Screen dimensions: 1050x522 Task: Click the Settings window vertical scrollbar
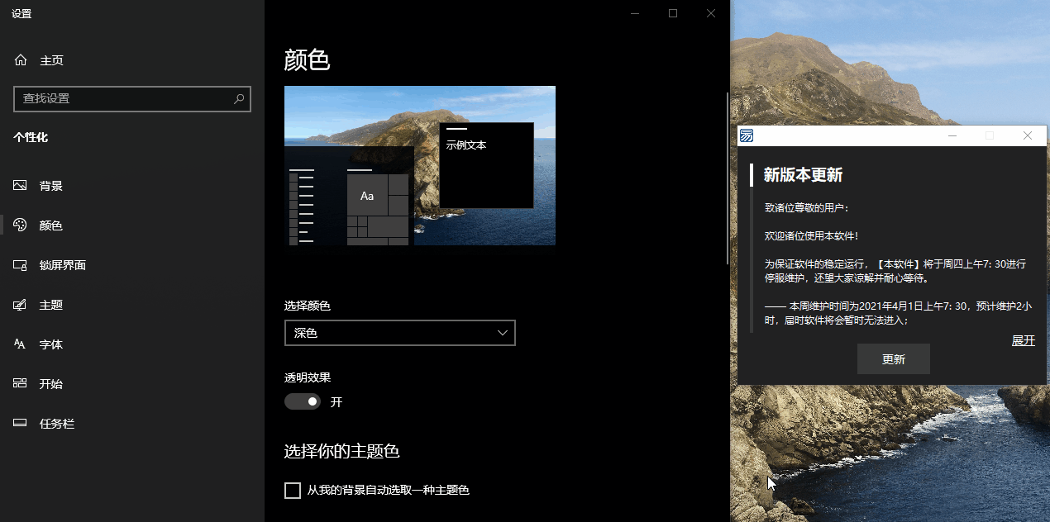tap(727, 178)
